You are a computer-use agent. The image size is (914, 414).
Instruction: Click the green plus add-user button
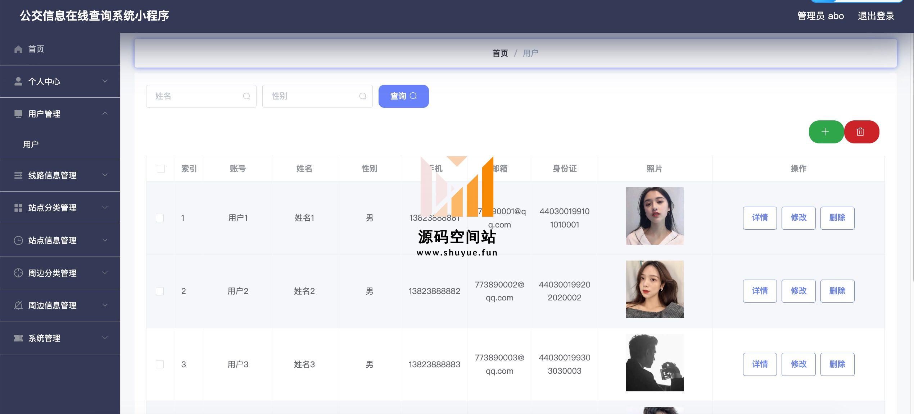tap(826, 132)
